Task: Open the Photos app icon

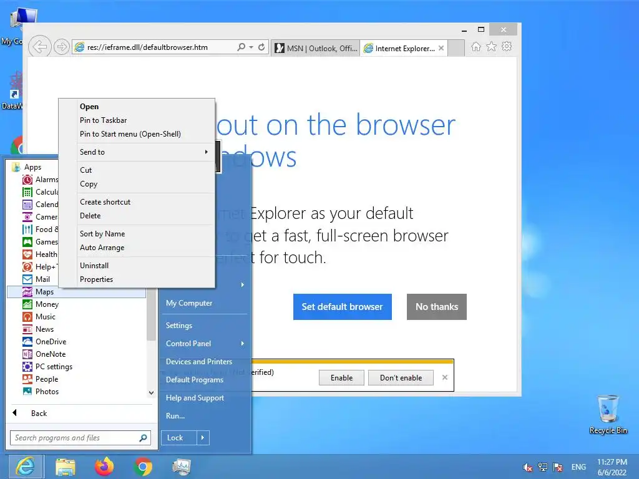Action: pos(27,392)
